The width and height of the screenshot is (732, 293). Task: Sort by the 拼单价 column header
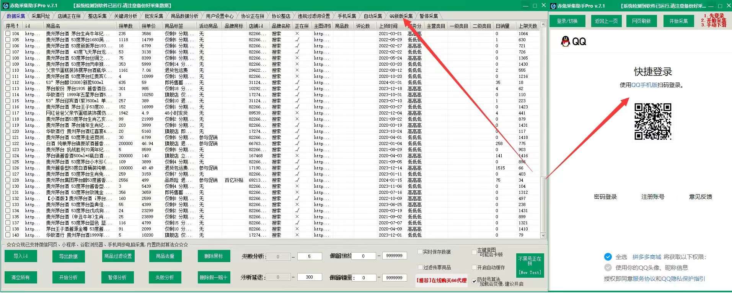click(x=151, y=26)
